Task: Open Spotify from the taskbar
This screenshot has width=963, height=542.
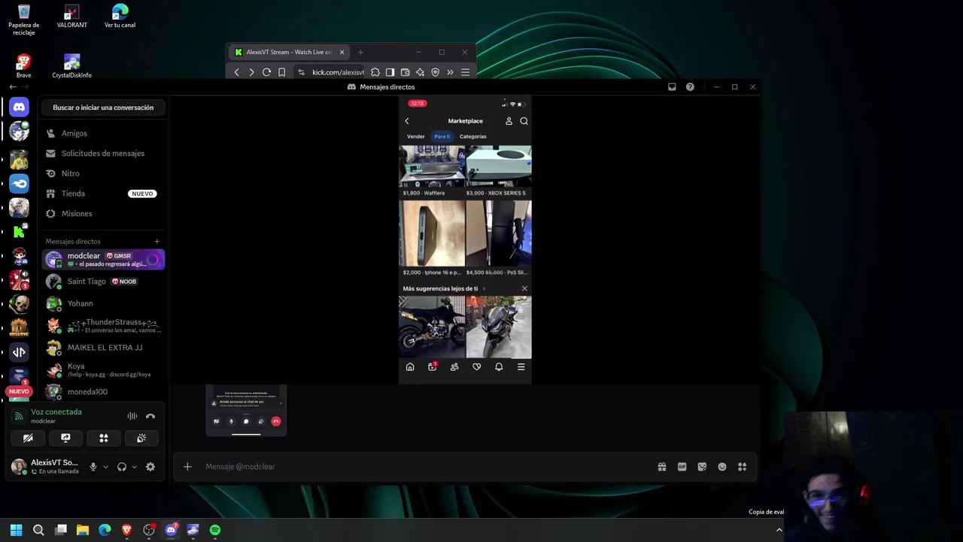Action: (x=215, y=530)
